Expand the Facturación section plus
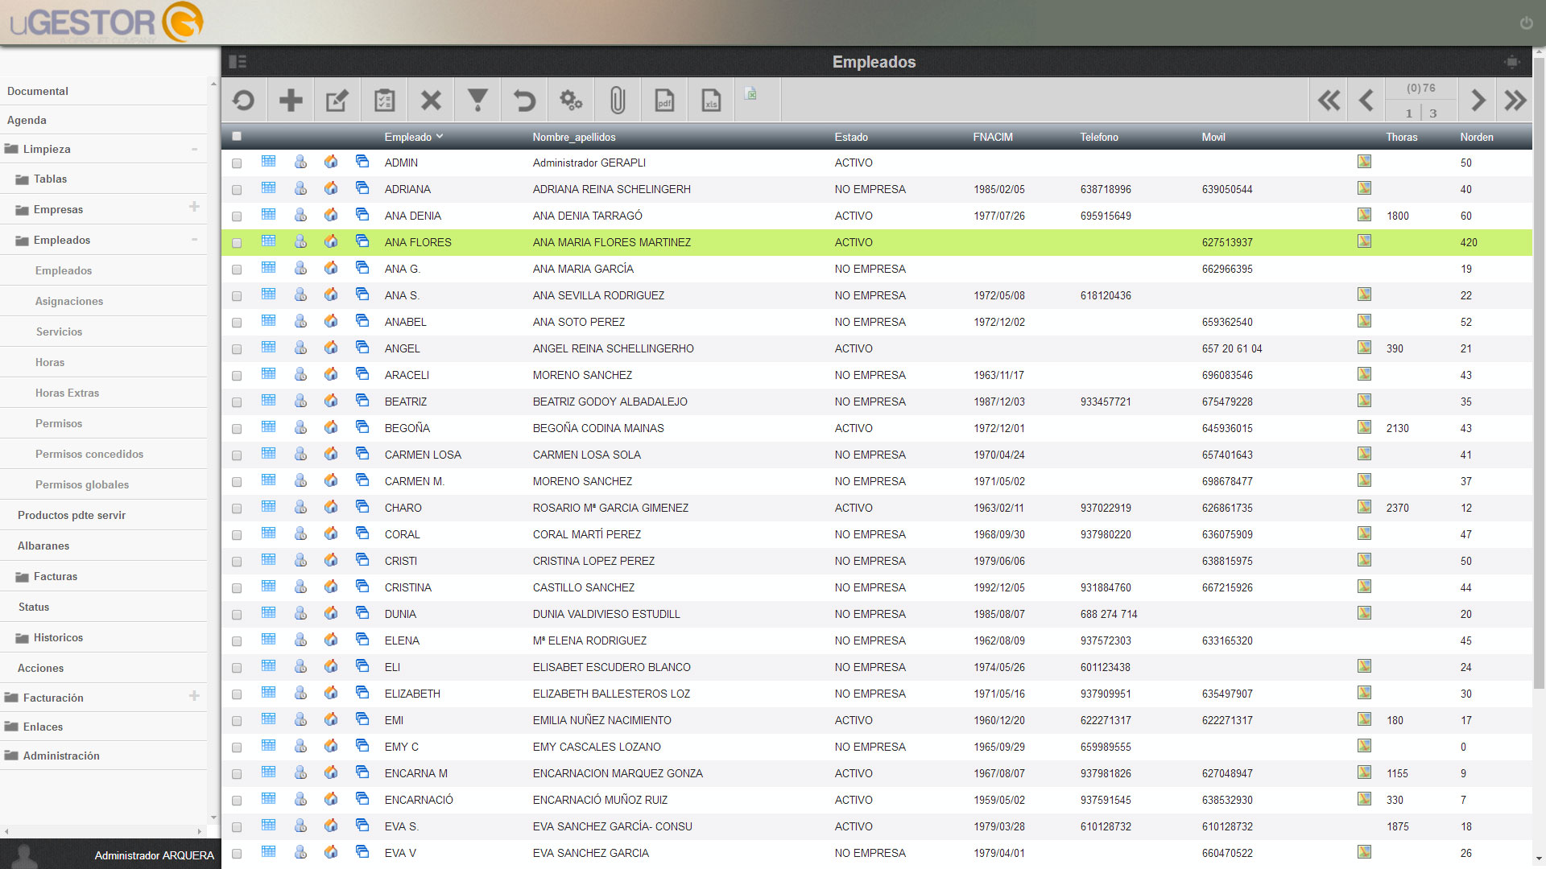The image size is (1546, 869). tap(194, 696)
